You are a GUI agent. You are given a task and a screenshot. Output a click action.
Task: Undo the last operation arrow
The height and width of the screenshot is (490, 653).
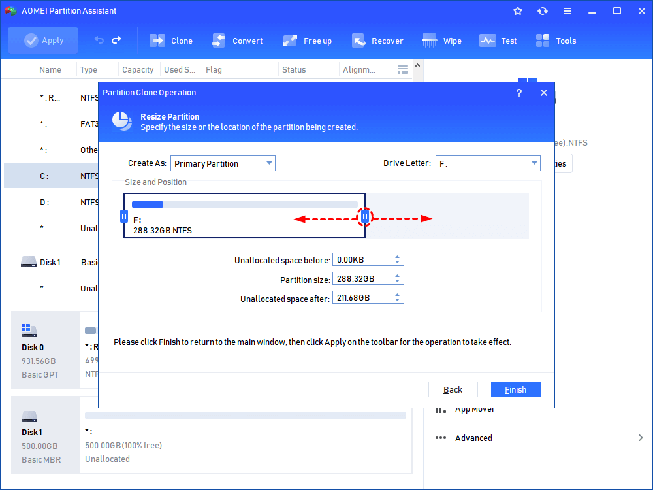(x=99, y=40)
